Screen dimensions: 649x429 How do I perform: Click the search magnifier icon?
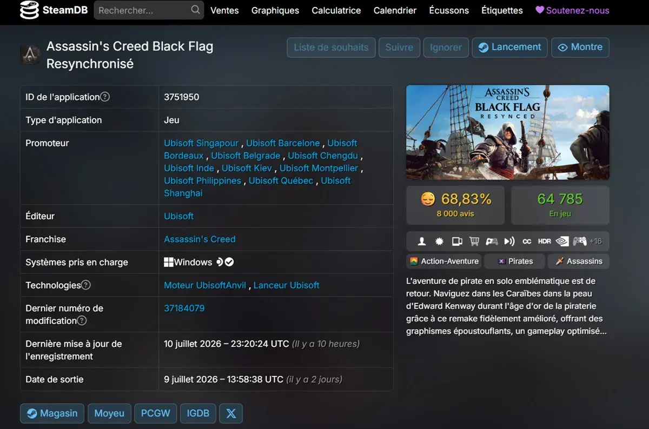(195, 10)
